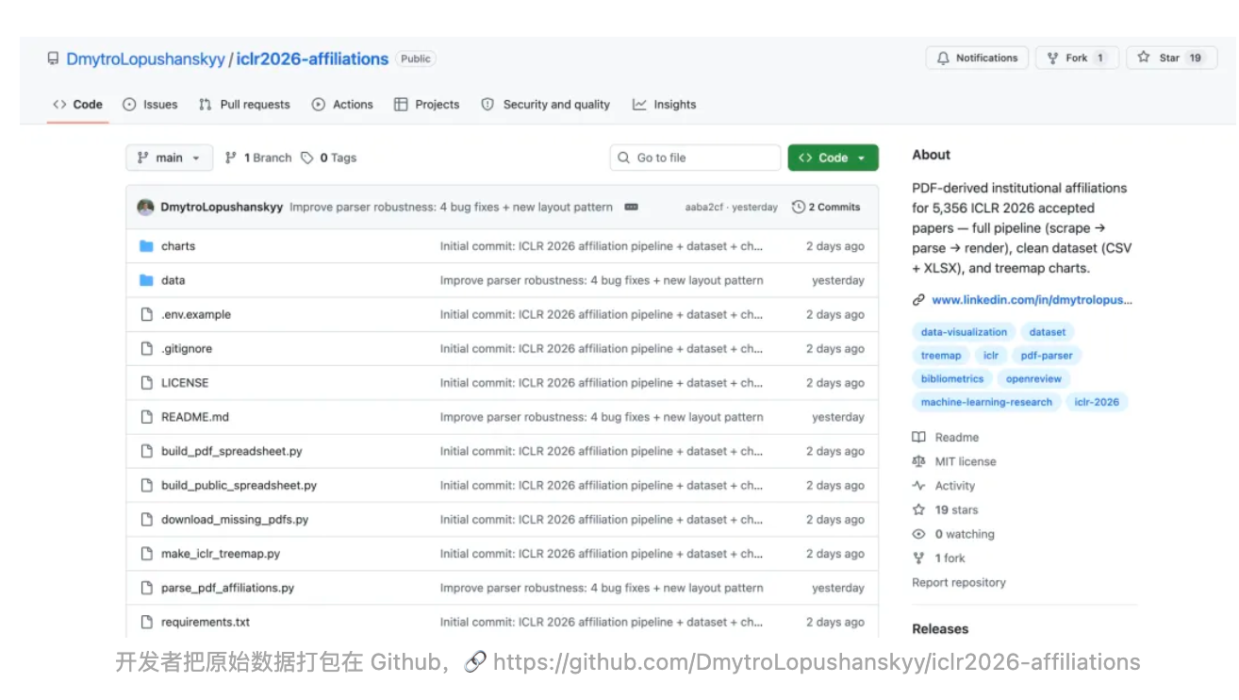Open the Activity link

(x=944, y=486)
